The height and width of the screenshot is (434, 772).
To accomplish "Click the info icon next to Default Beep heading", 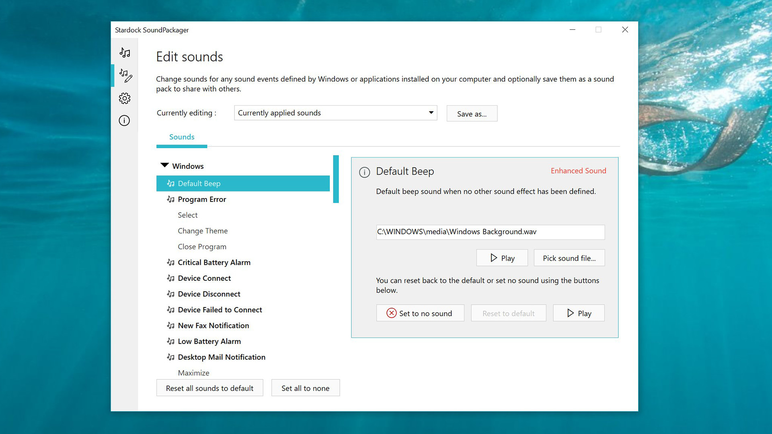I will pos(364,172).
